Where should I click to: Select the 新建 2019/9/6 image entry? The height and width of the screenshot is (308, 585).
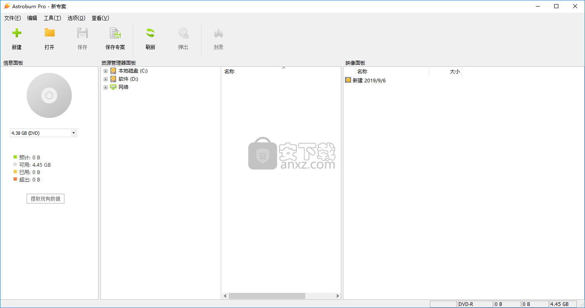(x=369, y=80)
